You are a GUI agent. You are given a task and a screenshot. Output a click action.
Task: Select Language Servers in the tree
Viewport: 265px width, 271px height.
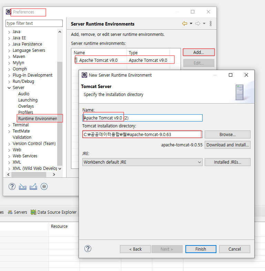point(29,50)
